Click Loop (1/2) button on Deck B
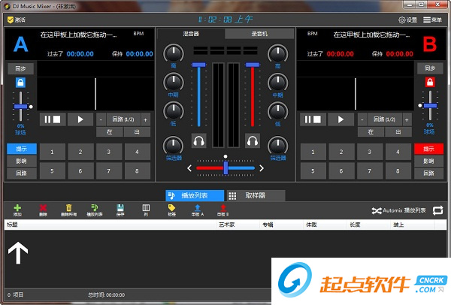This screenshot has height=305, width=451. point(384,119)
